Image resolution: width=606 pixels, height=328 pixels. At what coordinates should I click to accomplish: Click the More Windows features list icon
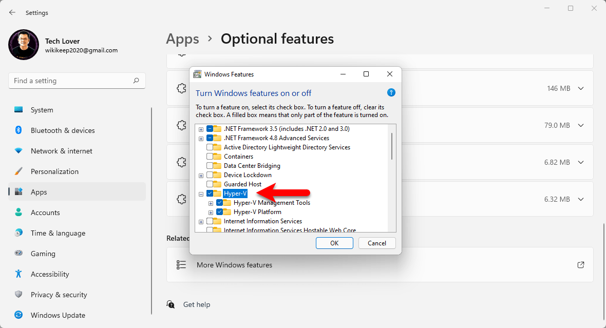[181, 265]
